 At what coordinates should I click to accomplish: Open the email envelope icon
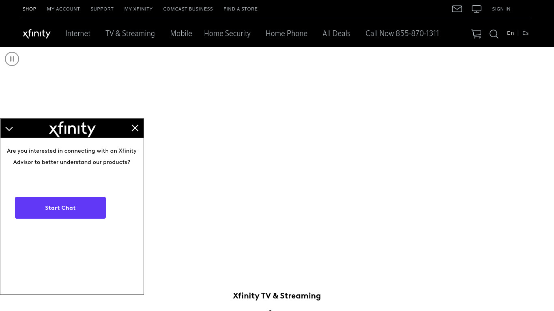pyautogui.click(x=457, y=9)
